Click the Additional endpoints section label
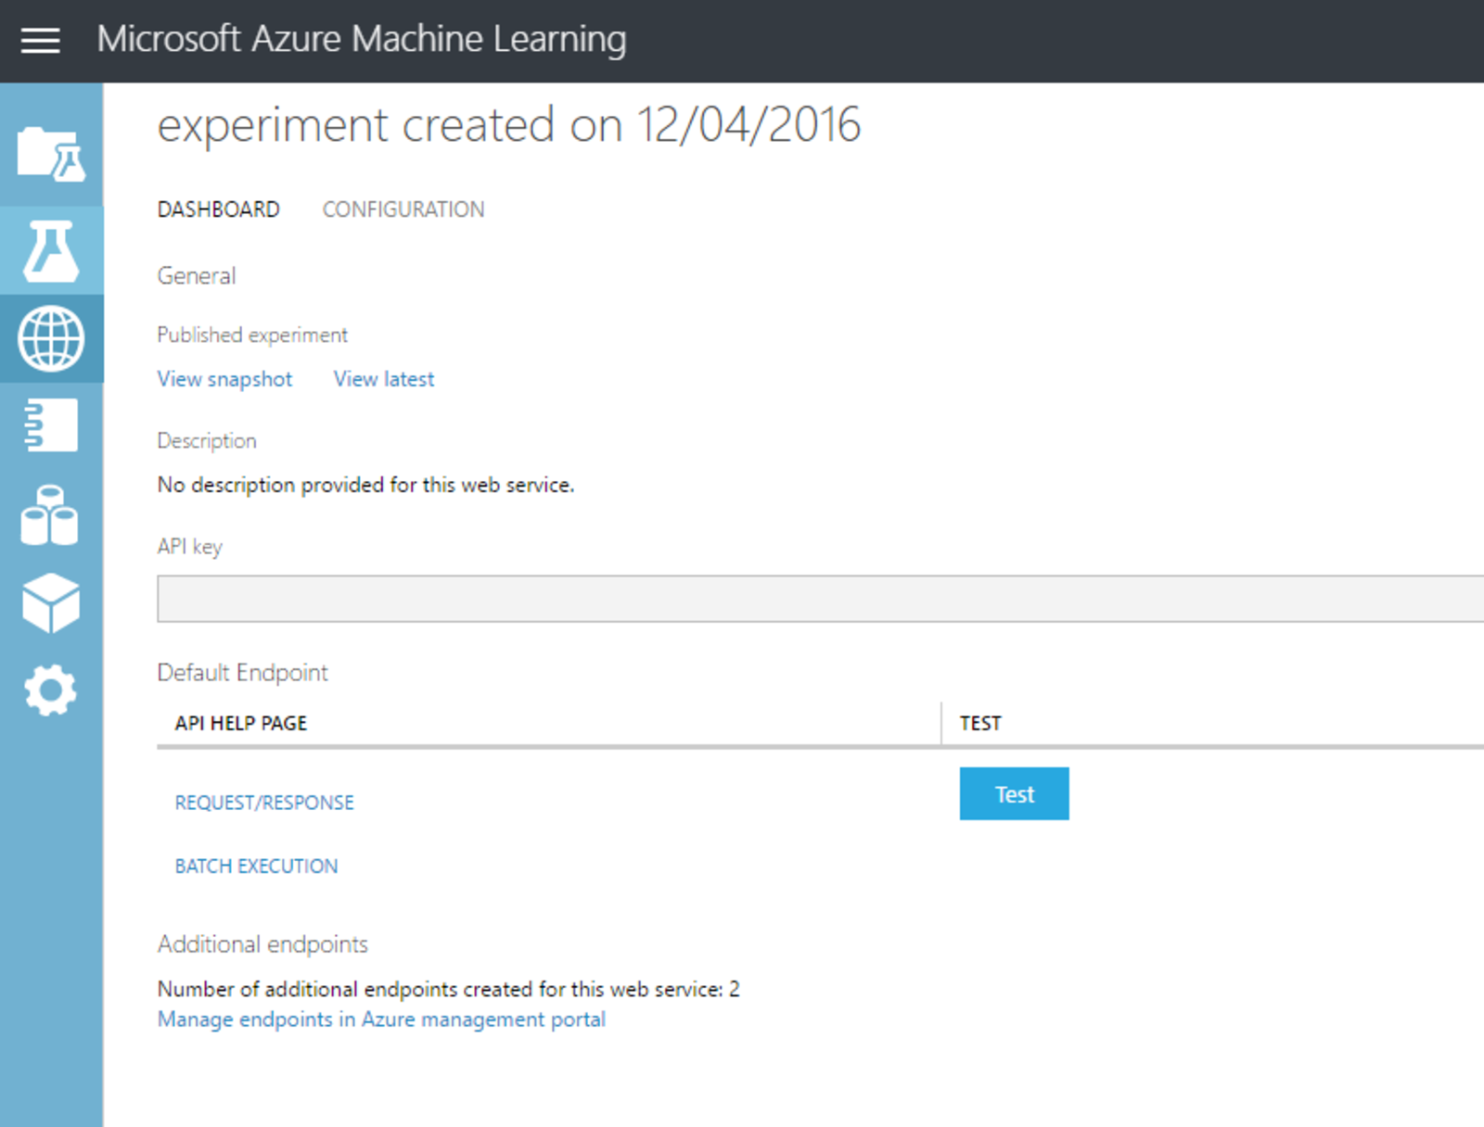Screen dimensions: 1484x1127 tap(262, 944)
